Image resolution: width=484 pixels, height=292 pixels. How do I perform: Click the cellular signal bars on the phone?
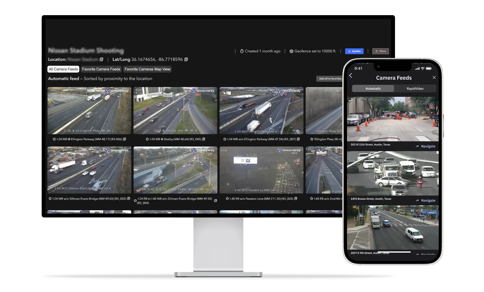[417, 69]
